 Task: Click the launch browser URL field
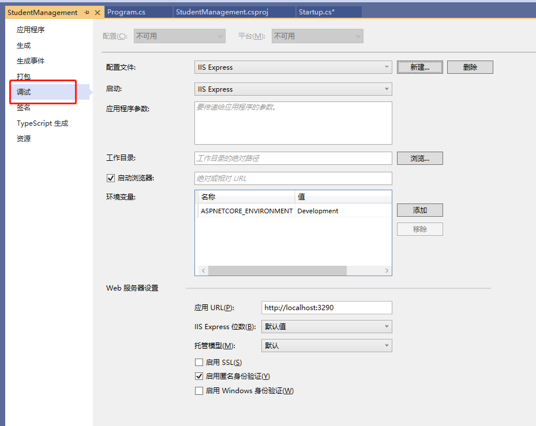pyautogui.click(x=293, y=178)
